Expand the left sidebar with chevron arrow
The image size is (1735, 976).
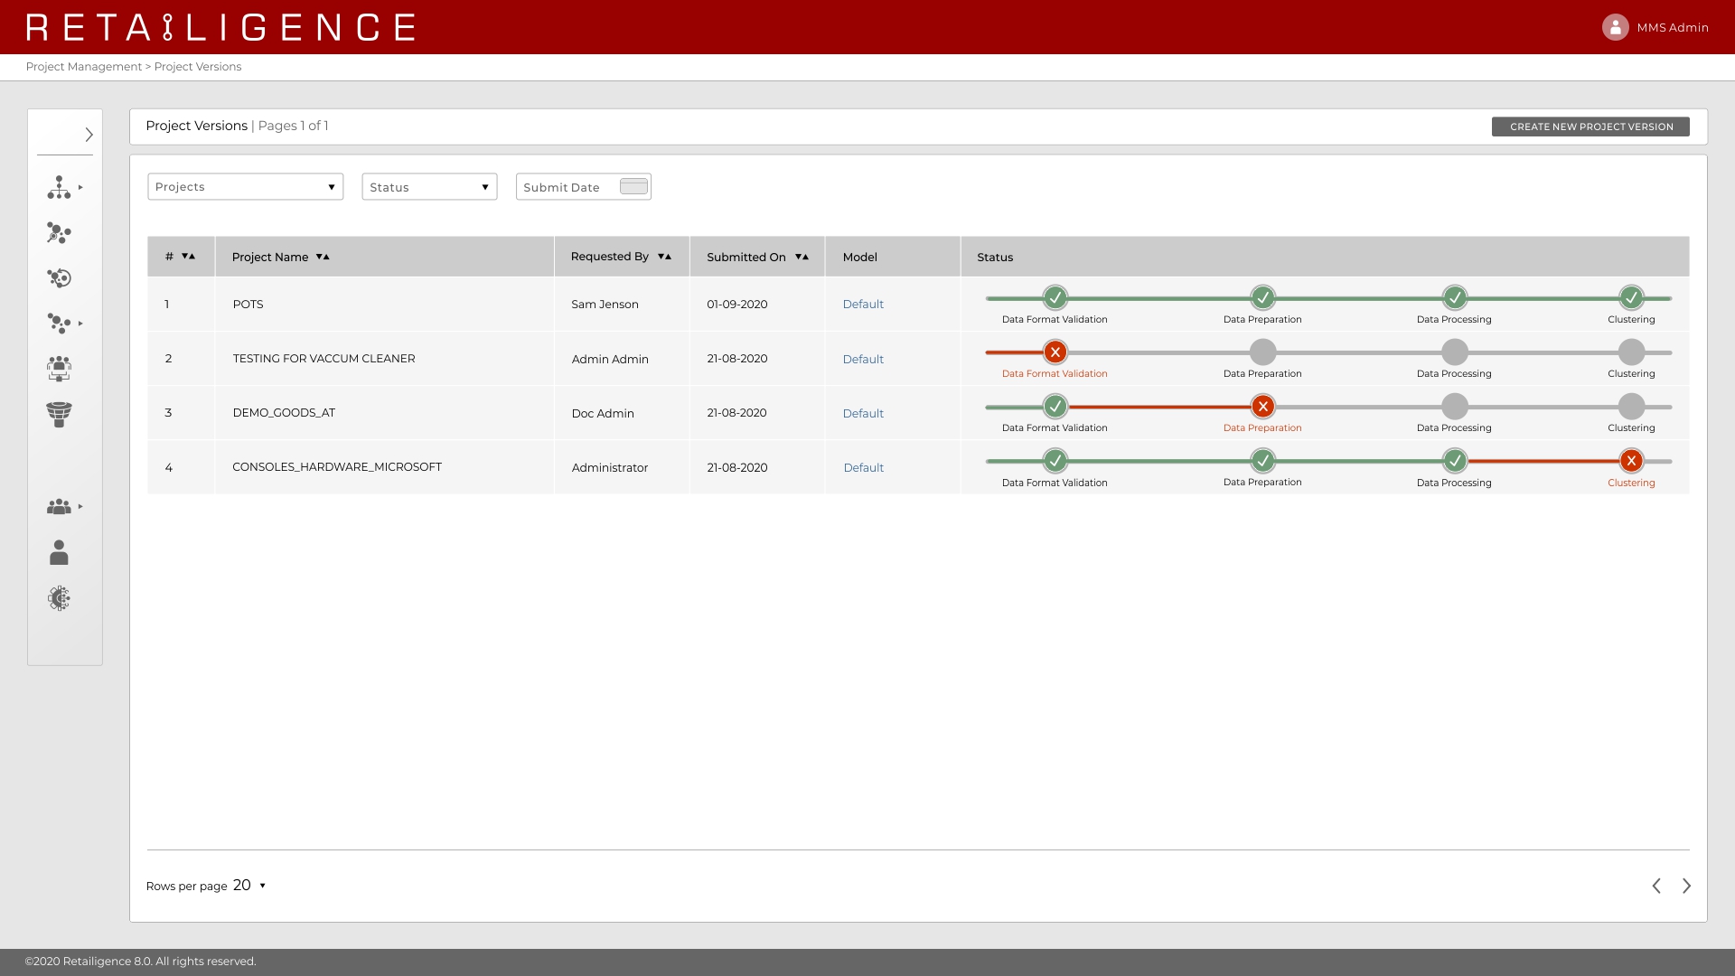89,135
